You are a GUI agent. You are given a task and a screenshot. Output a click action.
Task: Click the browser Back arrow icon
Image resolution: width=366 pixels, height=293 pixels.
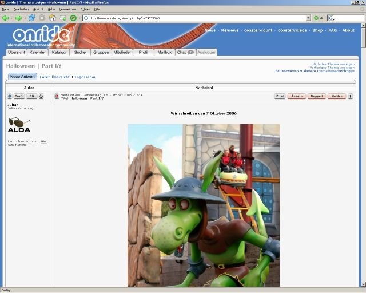tap(5, 18)
